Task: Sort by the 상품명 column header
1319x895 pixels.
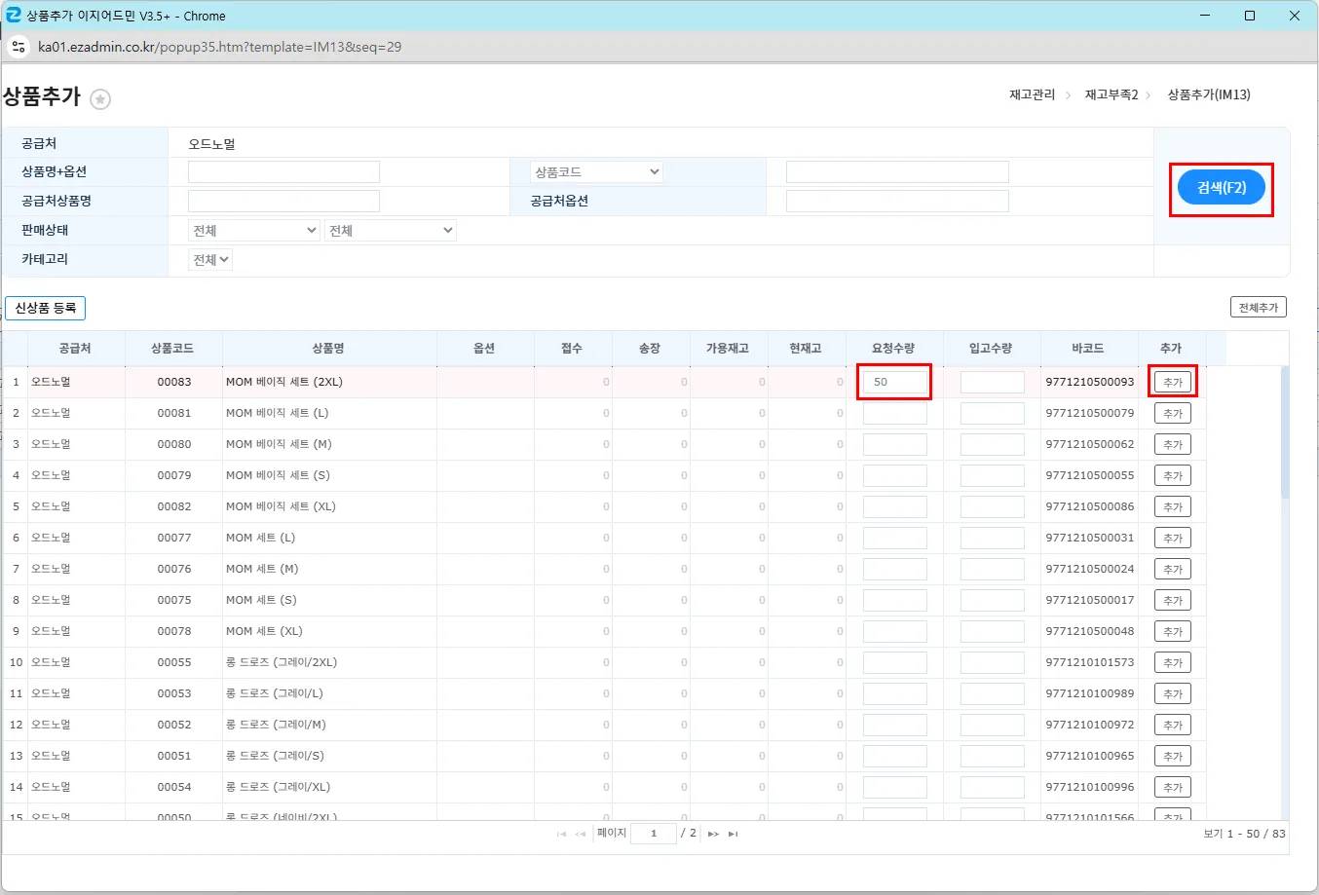Action: (329, 349)
